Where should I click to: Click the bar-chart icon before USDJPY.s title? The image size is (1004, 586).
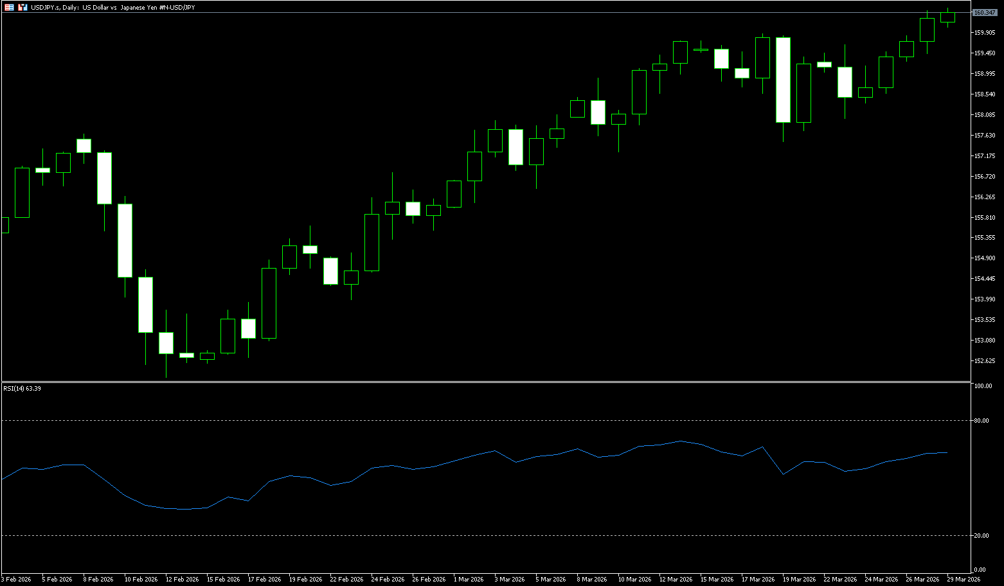(22, 7)
